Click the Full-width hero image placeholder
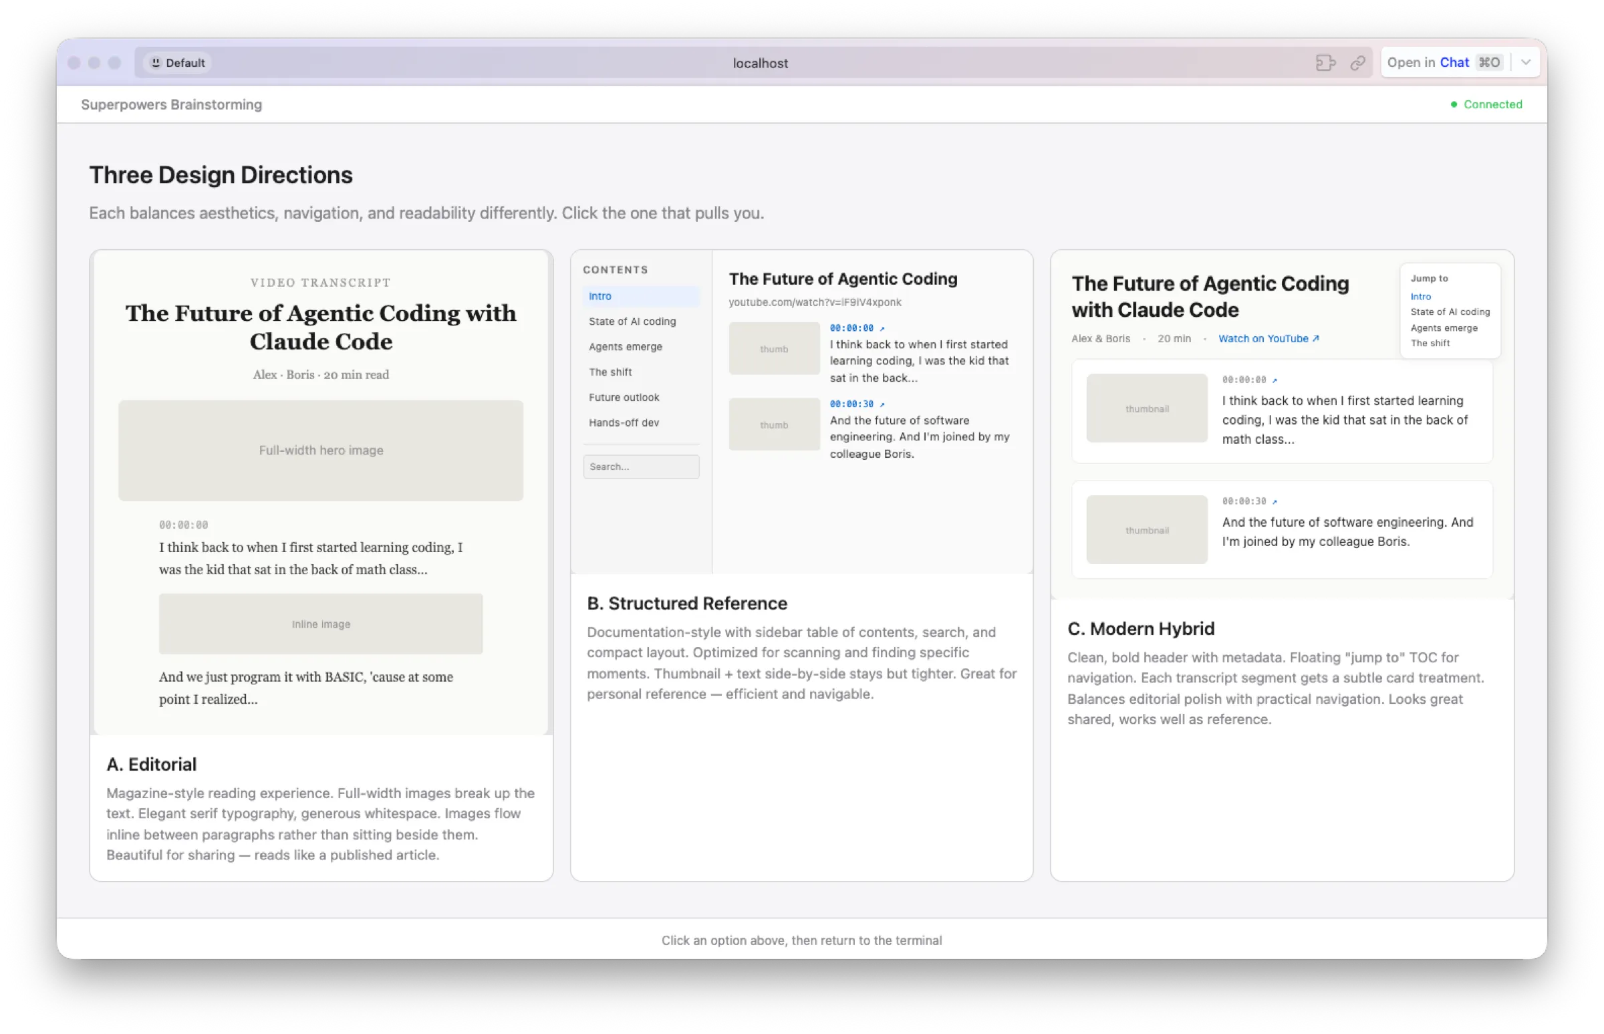 click(x=321, y=450)
